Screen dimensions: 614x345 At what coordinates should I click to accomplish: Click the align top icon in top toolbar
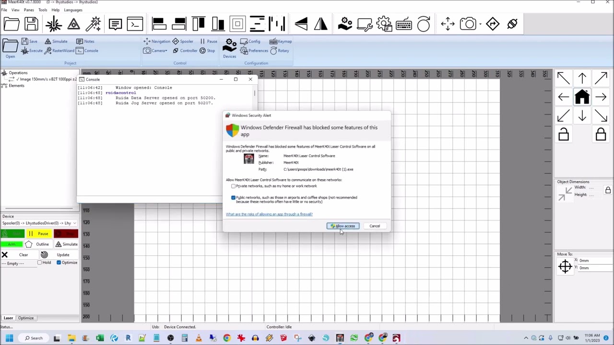[x=198, y=24]
